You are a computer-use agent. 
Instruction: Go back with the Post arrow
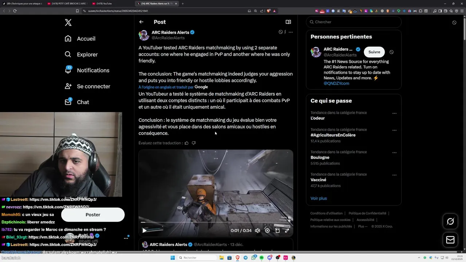coord(141,22)
